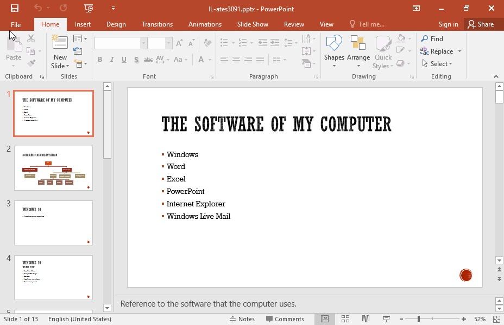Switch to the Design tab

(116, 24)
